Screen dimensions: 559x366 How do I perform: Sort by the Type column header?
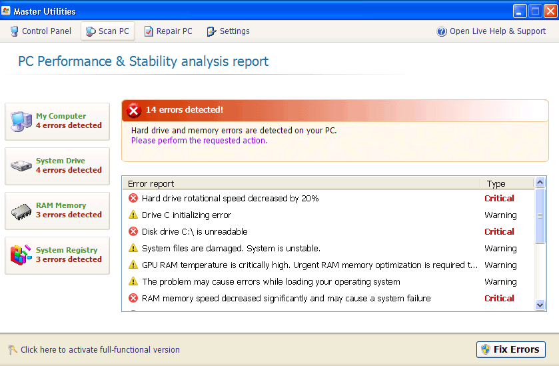(506, 183)
